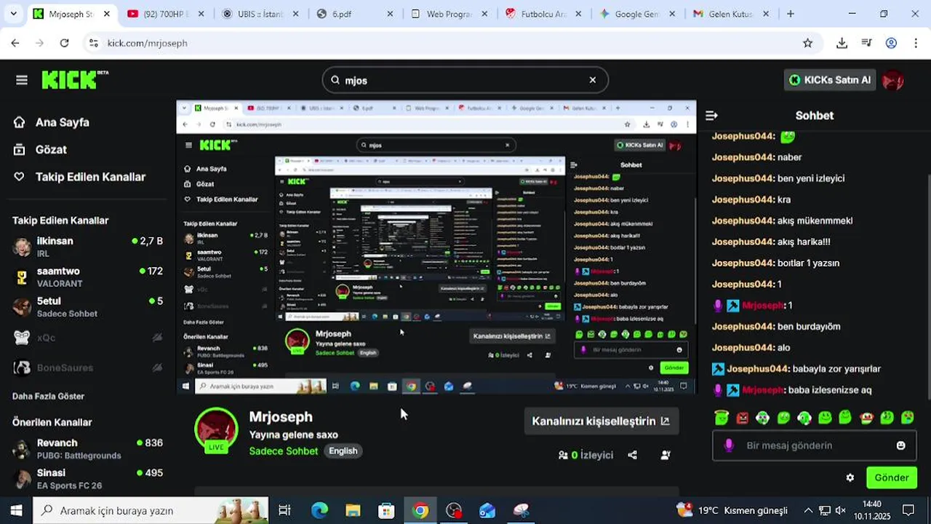Open offline xQc channel
The width and height of the screenshot is (931, 524).
pyautogui.click(x=87, y=338)
